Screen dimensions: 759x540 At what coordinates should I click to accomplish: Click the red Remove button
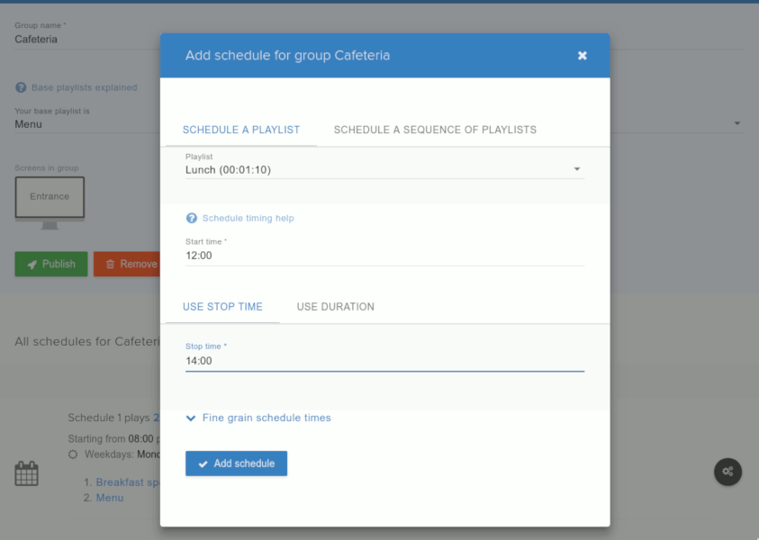127,264
